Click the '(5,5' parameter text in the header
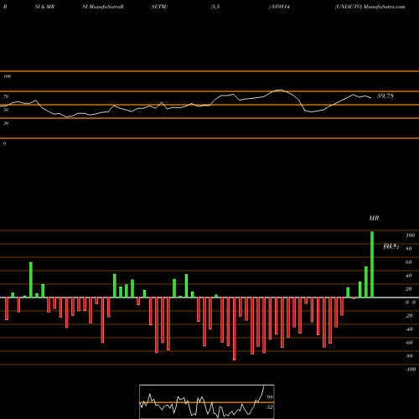The height and width of the screenshot is (419, 419). click(x=215, y=7)
